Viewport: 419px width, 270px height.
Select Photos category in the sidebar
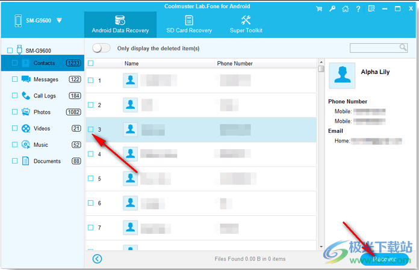point(42,112)
